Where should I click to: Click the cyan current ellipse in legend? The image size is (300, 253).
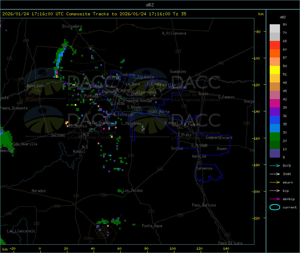coord(275,207)
